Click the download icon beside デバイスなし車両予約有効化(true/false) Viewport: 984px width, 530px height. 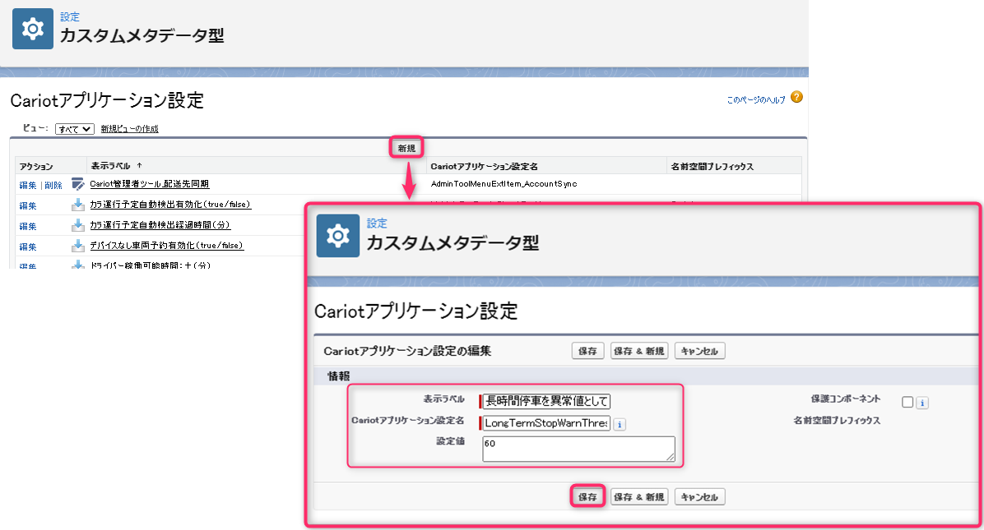[x=78, y=246]
